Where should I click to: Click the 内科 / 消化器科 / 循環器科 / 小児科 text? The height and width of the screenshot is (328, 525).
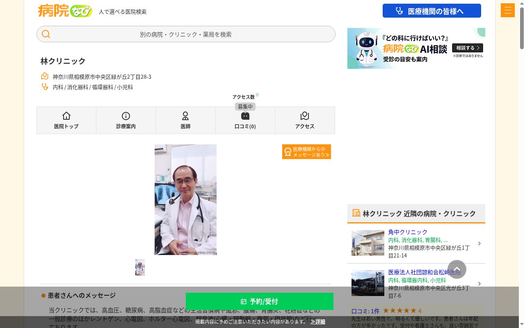point(93,87)
